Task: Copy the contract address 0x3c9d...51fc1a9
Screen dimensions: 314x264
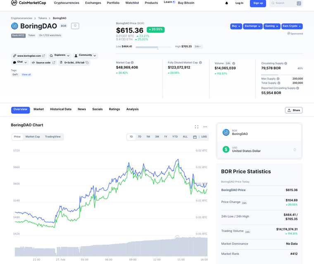Action: [87, 63]
